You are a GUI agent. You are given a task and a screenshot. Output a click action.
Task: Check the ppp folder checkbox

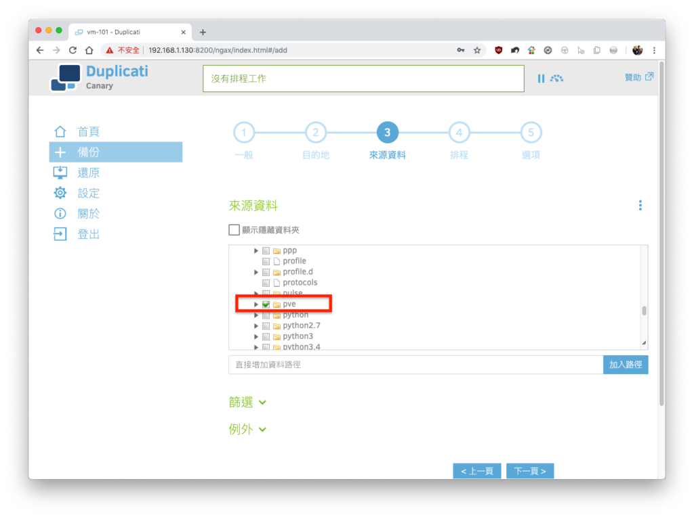click(x=266, y=250)
